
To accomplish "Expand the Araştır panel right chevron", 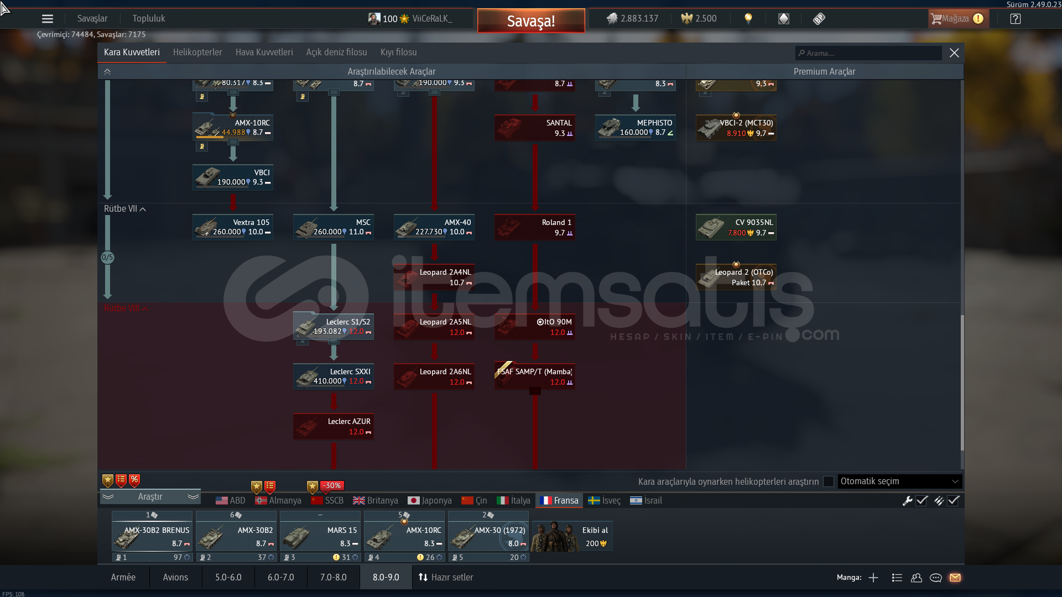I will [x=193, y=497].
